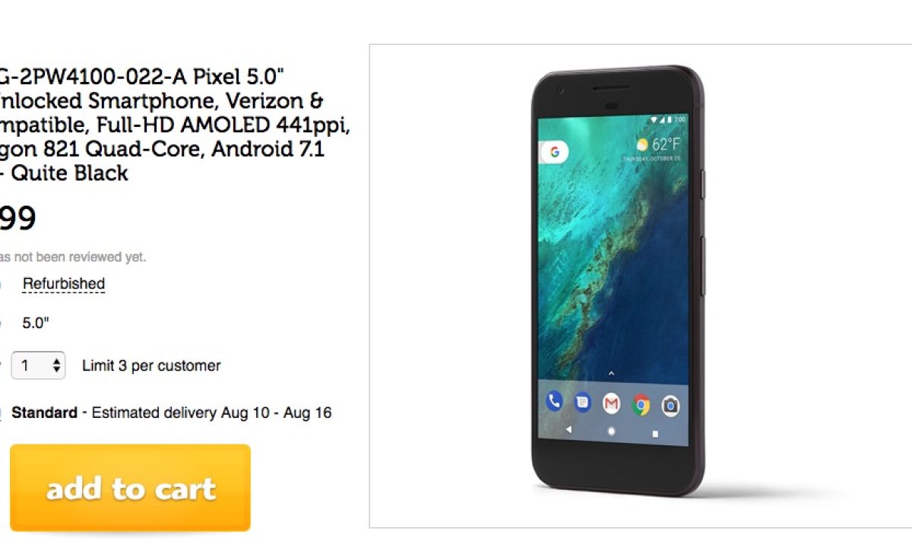Open the quantity dropdown showing 1
The image size is (912, 547).
click(37, 365)
